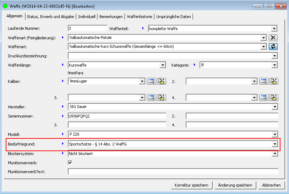Viewport: 289px width, 194px height.
Task: Open the Kategorie dropdown showing B
Action: click(274, 65)
